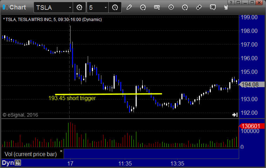
Task: Minimize the chart window
Action: tap(245, 3)
